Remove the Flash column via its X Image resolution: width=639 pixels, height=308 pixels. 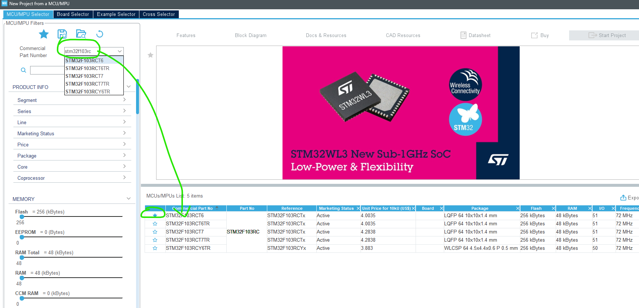(554, 208)
